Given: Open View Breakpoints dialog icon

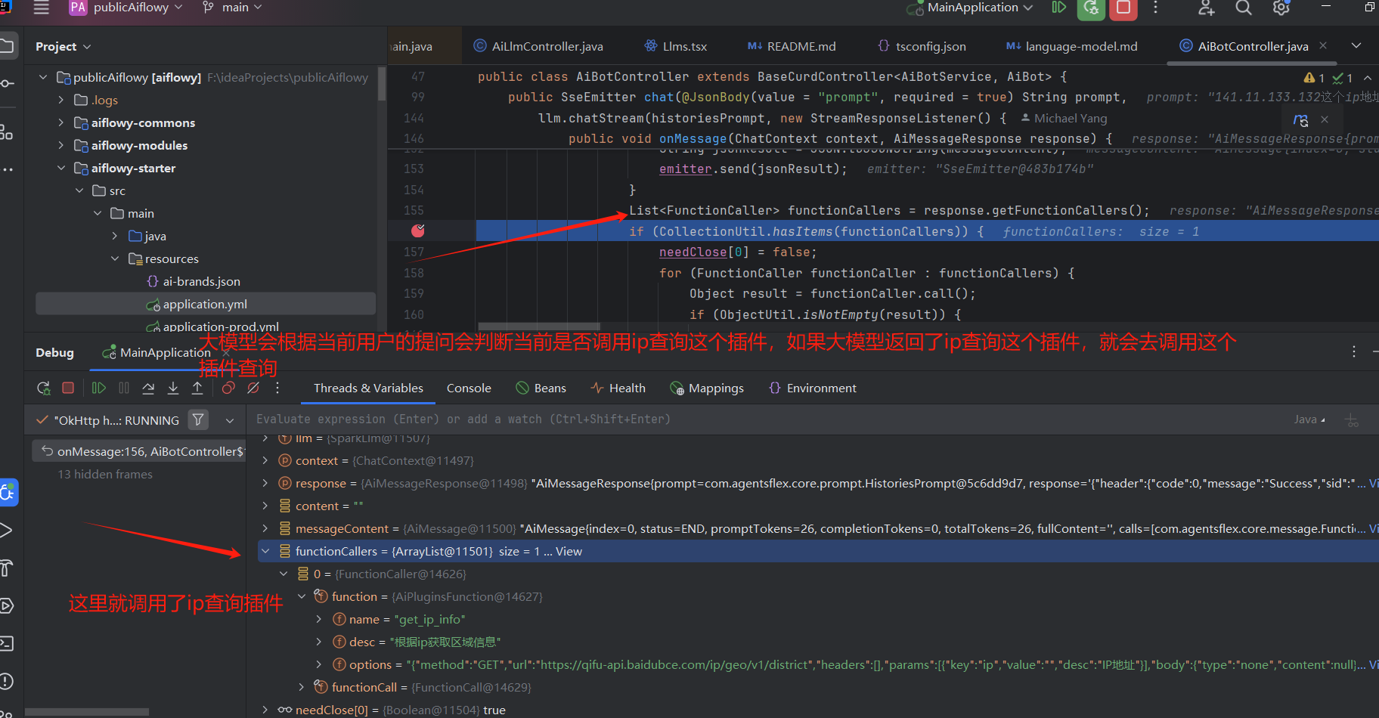Looking at the screenshot, I should click(228, 388).
